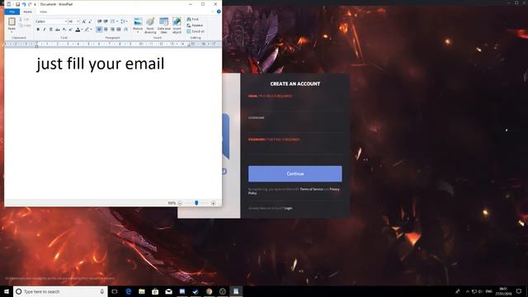Click zoom out minus in WordPad status bar
The width and height of the screenshot is (528, 297).
(x=180, y=203)
